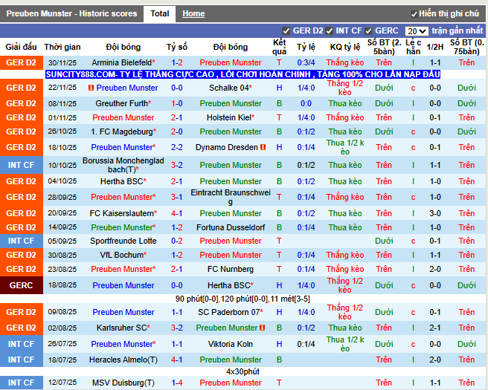The width and height of the screenshot is (488, 390).
Task: Toggle the GERC filter checkbox
Action: (369, 31)
